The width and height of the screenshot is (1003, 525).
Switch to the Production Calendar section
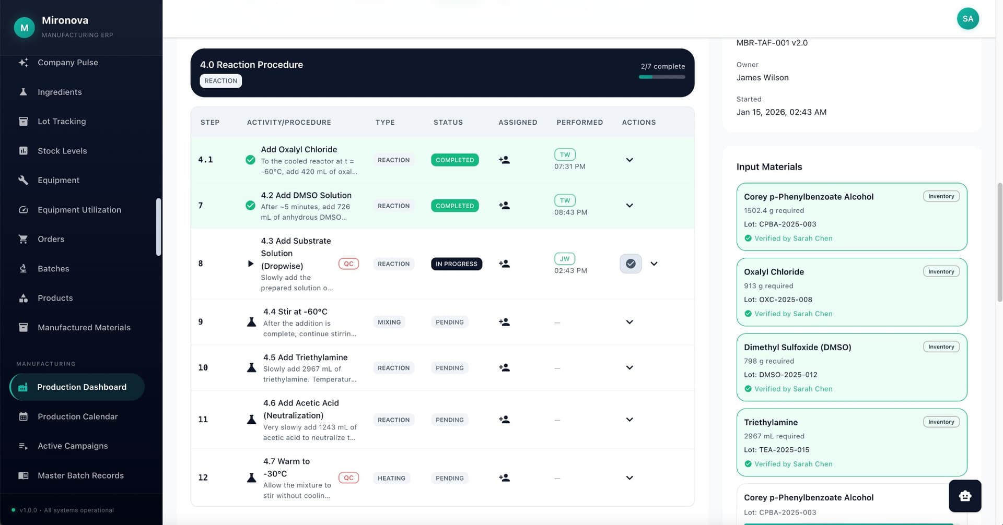point(77,416)
